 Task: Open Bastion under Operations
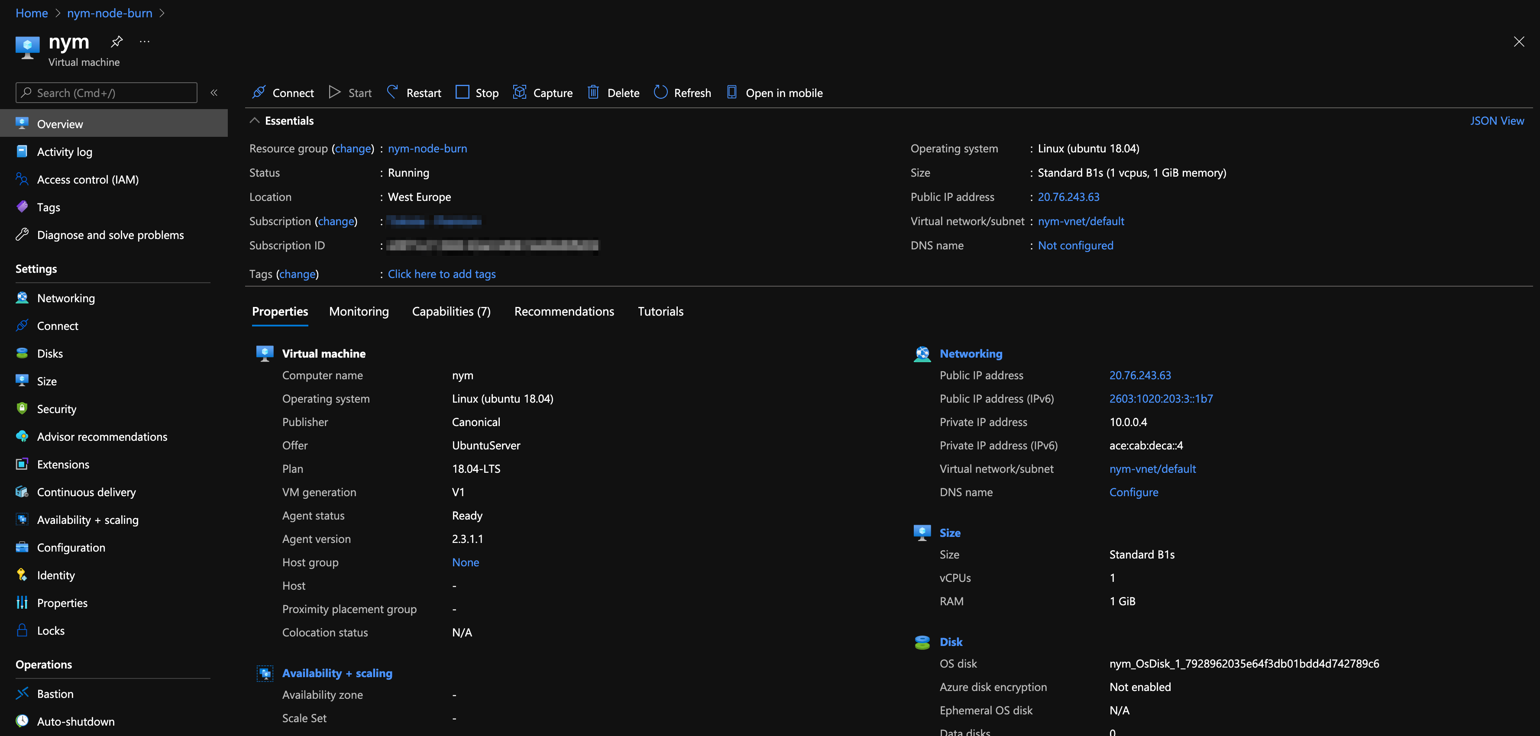point(55,694)
